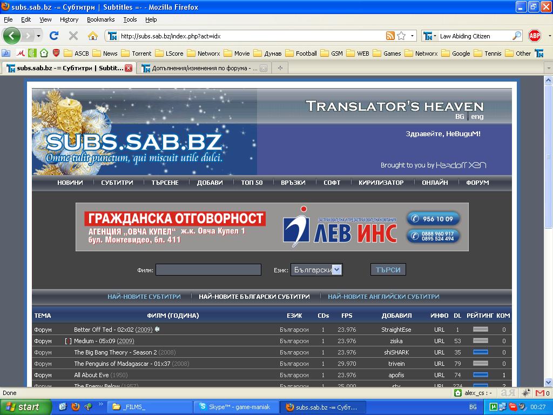Expand the Games bookmarks folder
Screen dimensions: 553x415
click(x=387, y=53)
